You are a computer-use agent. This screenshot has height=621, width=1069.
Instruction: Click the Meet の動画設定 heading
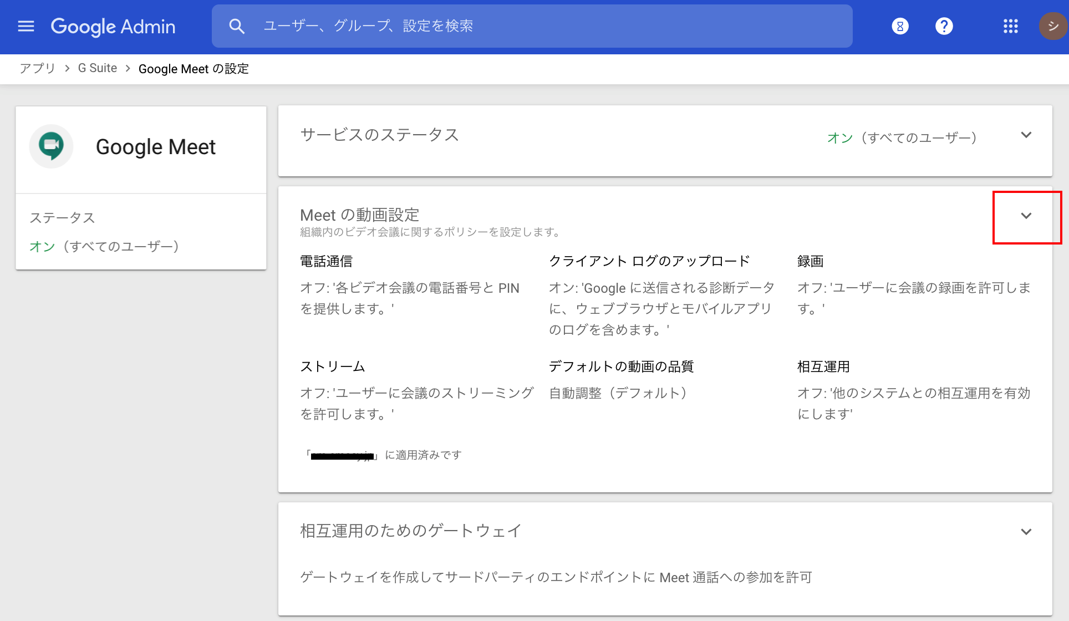point(359,215)
